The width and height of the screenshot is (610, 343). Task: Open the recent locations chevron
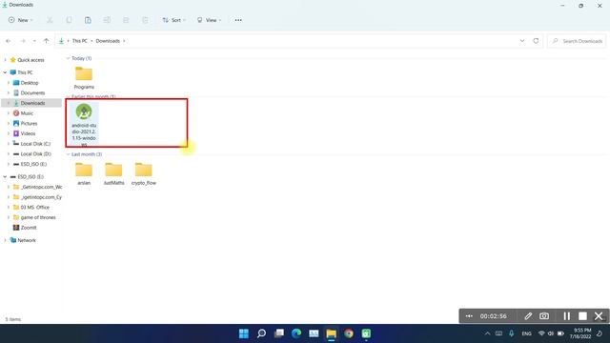click(x=34, y=41)
